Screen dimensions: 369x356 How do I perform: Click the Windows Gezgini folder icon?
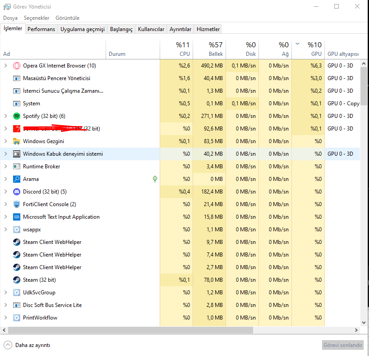point(17,141)
